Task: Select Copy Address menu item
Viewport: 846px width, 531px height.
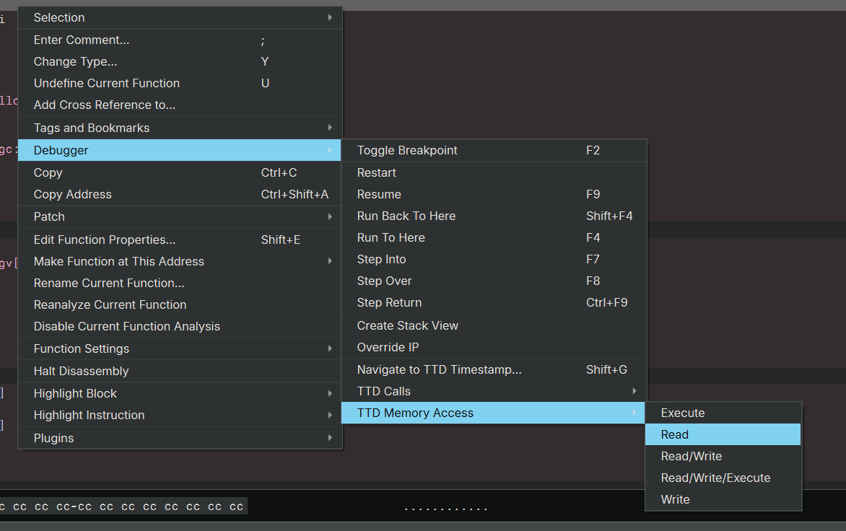Action: coord(73,195)
